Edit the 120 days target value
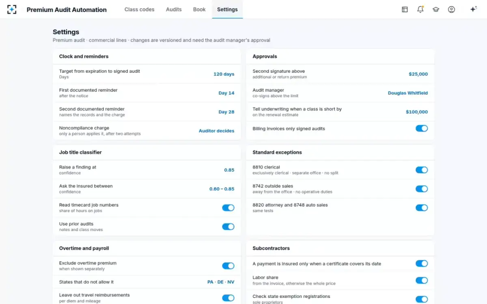 click(224, 74)
